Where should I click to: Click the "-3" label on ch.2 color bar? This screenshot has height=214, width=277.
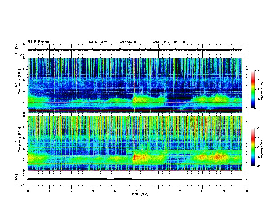point(258,128)
